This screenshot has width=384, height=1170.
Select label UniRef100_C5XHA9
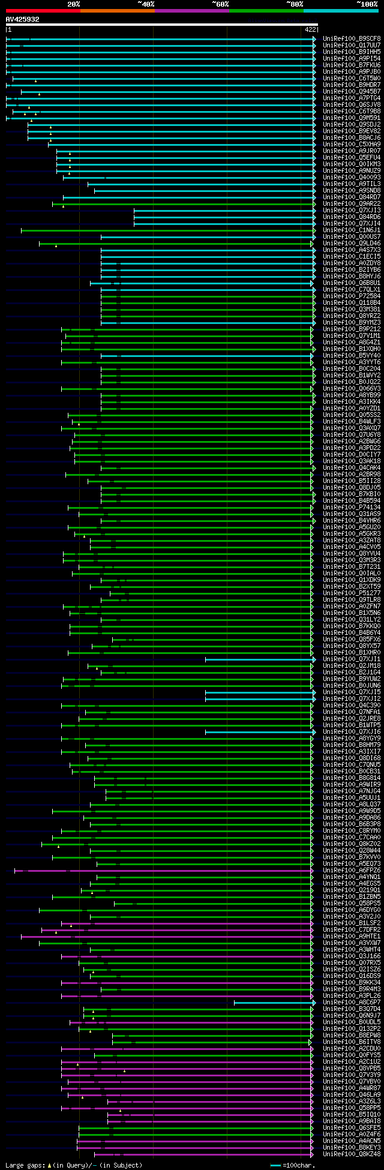[352, 145]
